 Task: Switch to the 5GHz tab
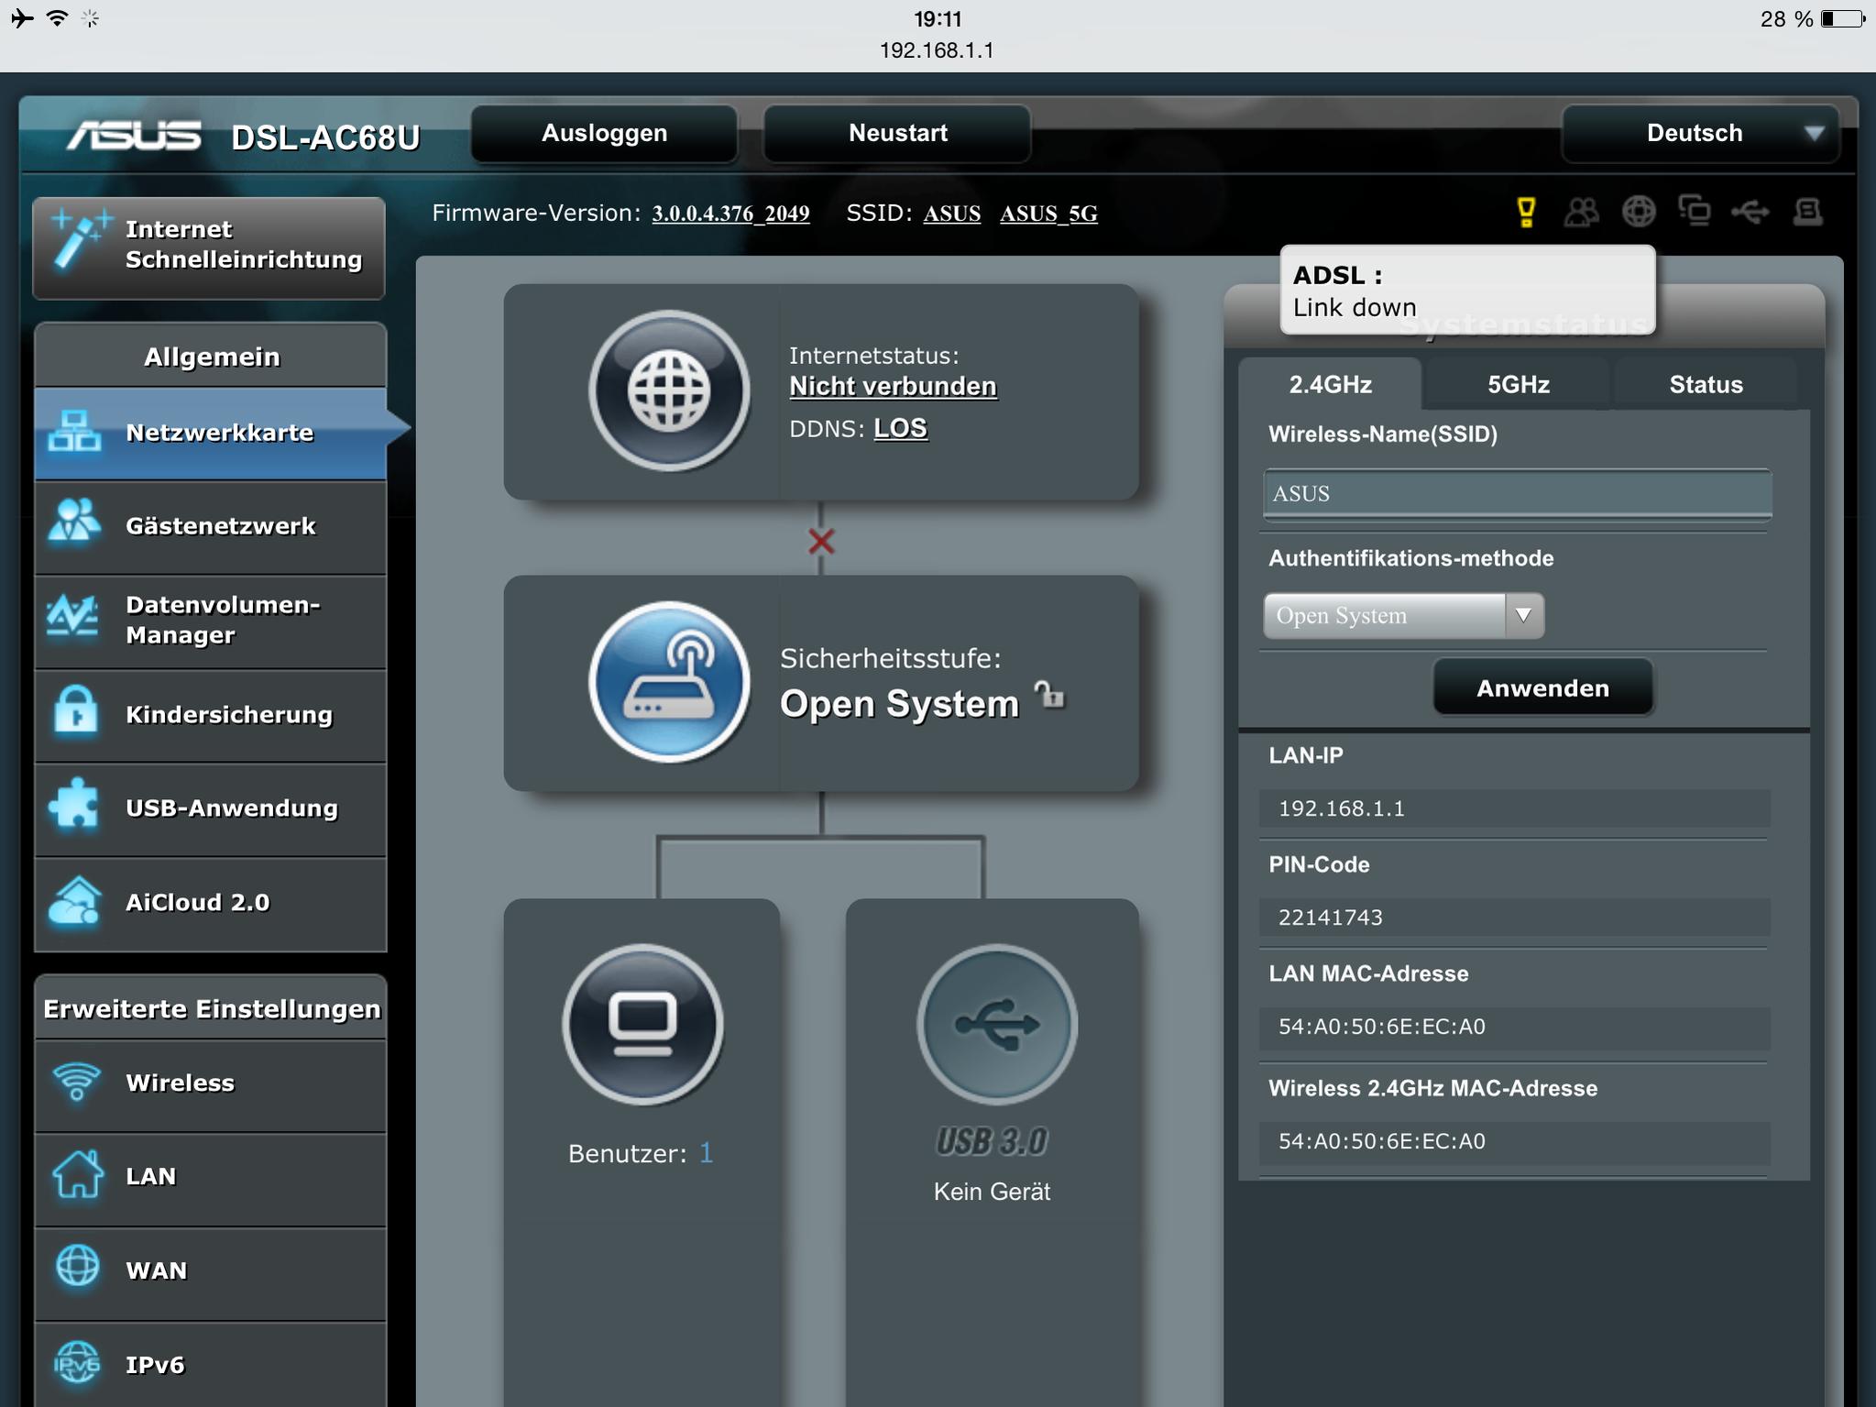click(1518, 384)
